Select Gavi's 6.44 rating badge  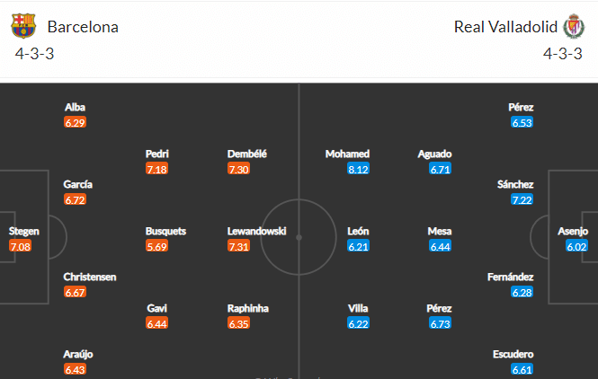click(156, 324)
